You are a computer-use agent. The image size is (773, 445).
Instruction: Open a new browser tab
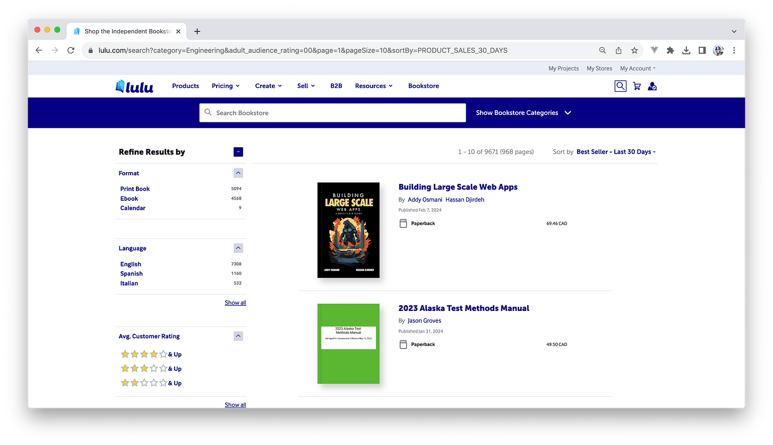click(x=197, y=31)
